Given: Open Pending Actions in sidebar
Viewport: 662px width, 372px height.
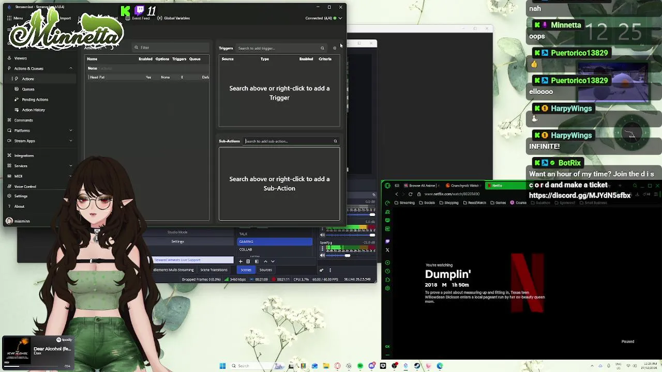Looking at the screenshot, I should 35,99.
